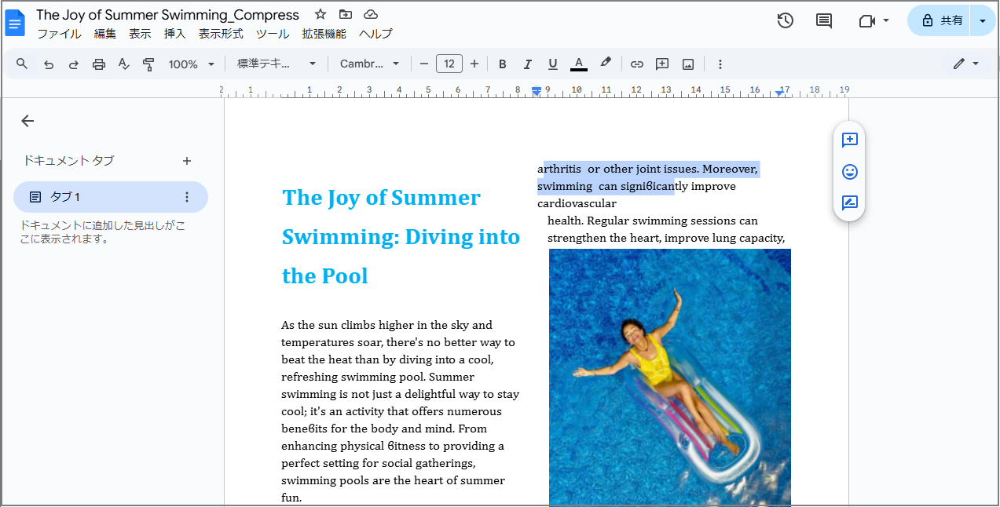
Task: Expand the editing mode pencil dropdown
Action: [x=966, y=64]
